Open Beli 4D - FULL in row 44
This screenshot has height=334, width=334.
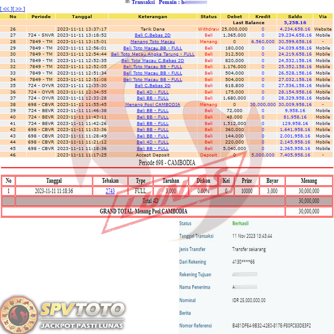[153, 142]
